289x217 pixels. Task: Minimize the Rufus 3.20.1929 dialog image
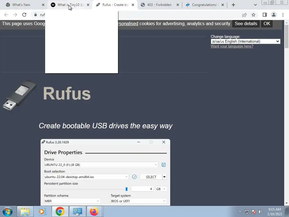tap(139, 142)
